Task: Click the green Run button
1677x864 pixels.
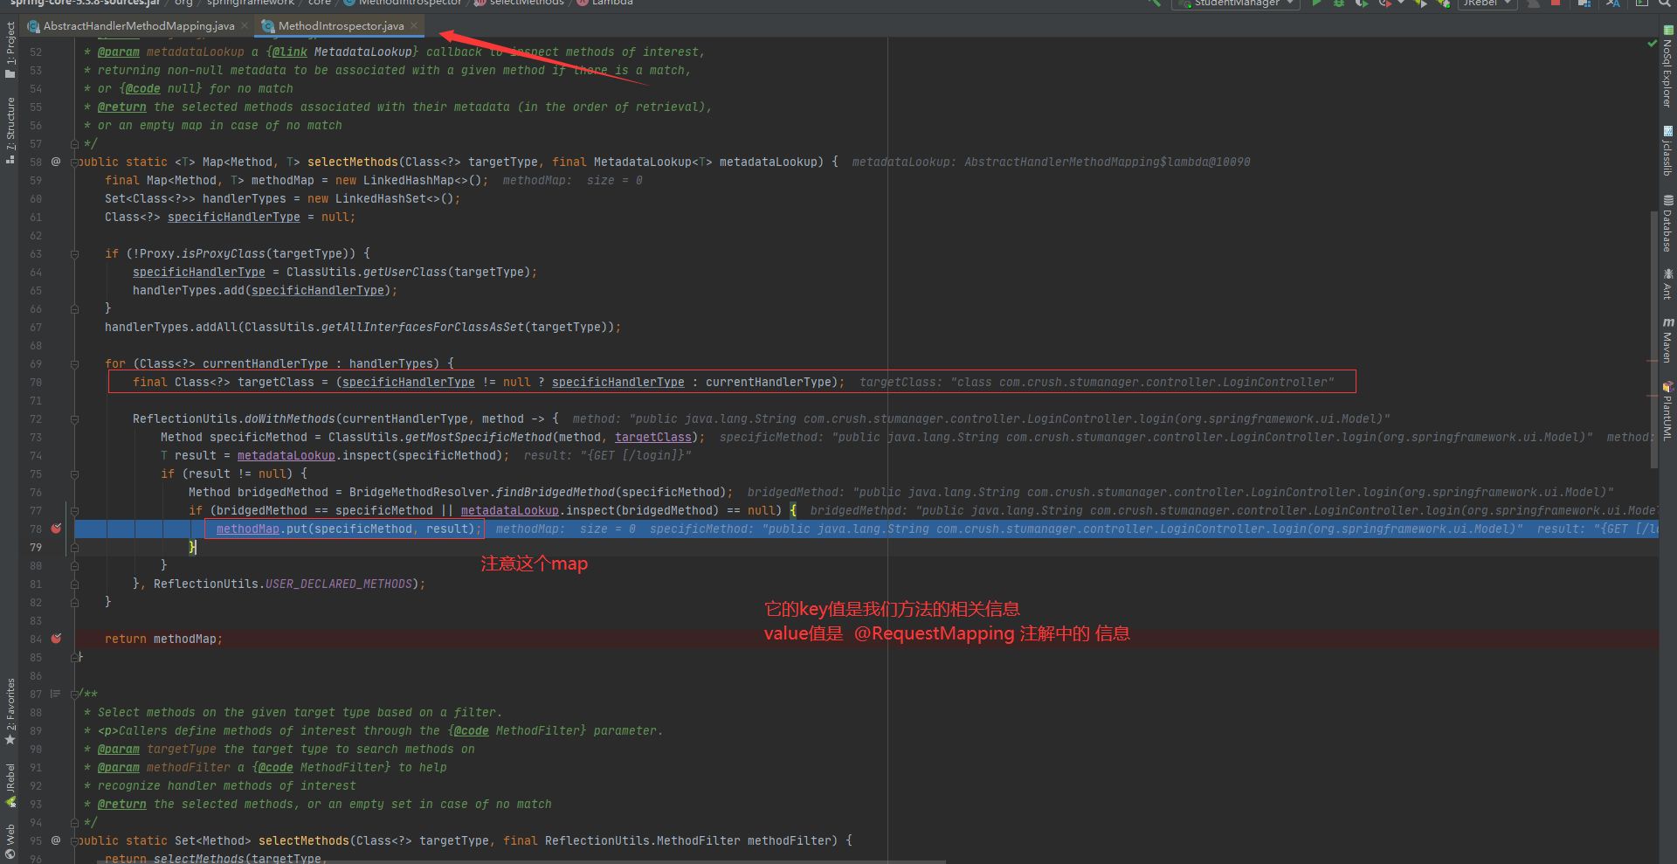Action: pyautogui.click(x=1315, y=3)
